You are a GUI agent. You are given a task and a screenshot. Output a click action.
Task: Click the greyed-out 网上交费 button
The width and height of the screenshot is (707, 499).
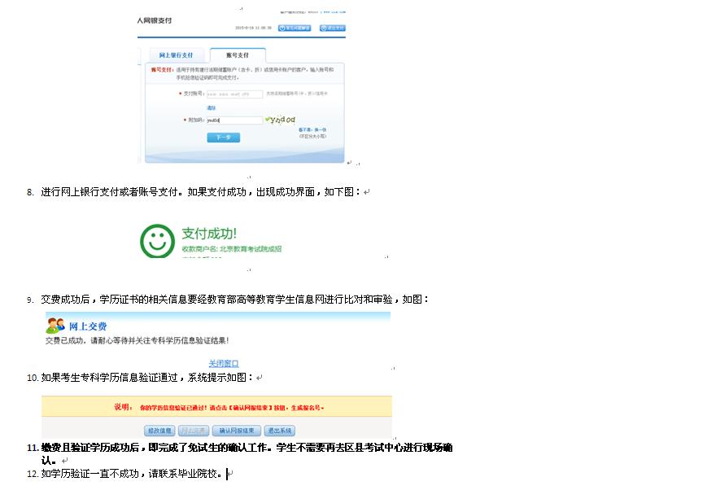194,431
